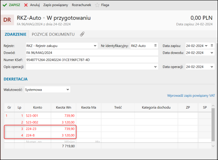Image resolution: width=218 pixels, height=160 pixels.
Task: Open the Data dowodu date picker
Action: pyautogui.click(x=212, y=53)
